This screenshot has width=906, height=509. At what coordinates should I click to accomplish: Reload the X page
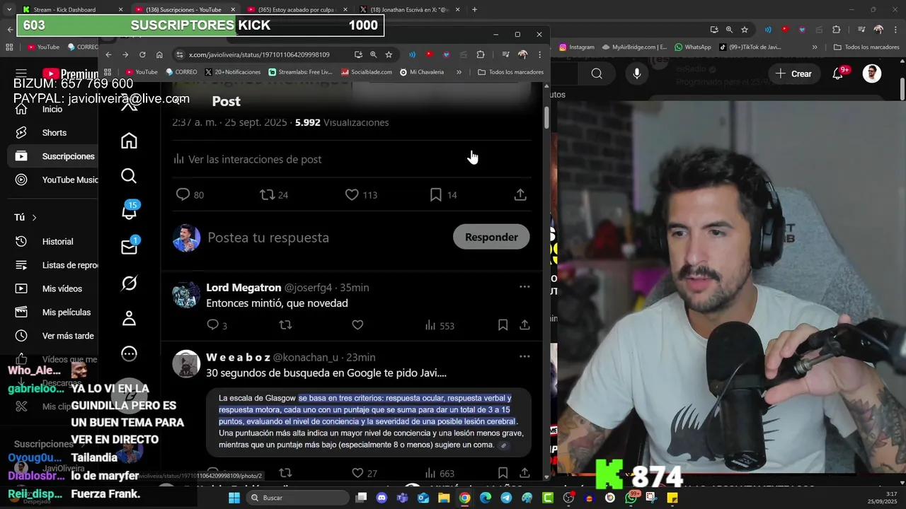click(142, 54)
